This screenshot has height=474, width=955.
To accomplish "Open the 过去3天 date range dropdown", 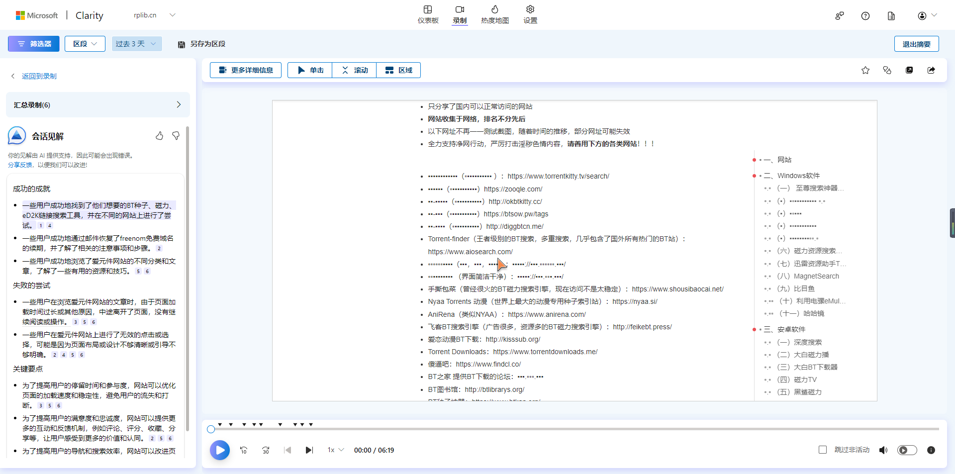I will (x=136, y=44).
